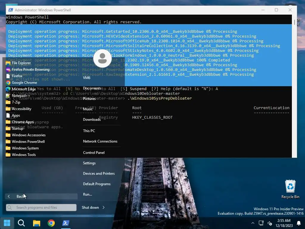Expand the Chrome Apps folder
This screenshot has height=229, width=305.
[20, 122]
